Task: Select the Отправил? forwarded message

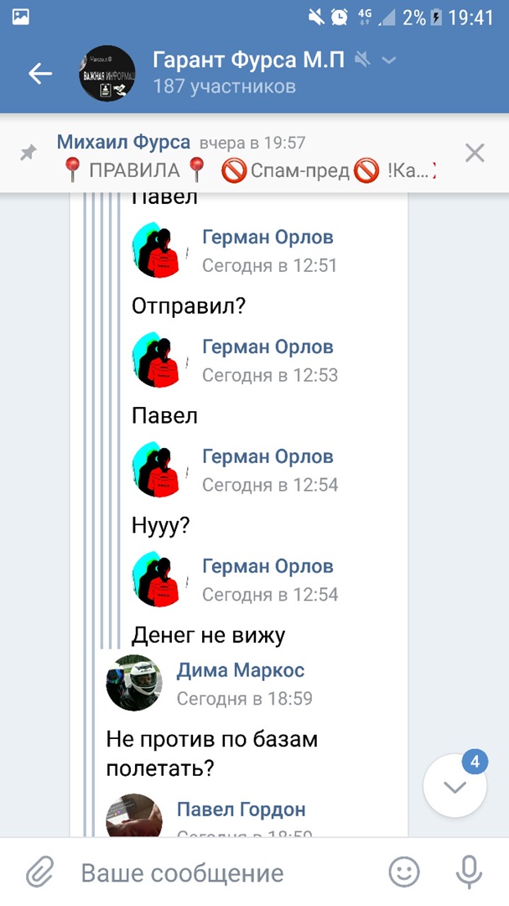Action: click(x=189, y=306)
